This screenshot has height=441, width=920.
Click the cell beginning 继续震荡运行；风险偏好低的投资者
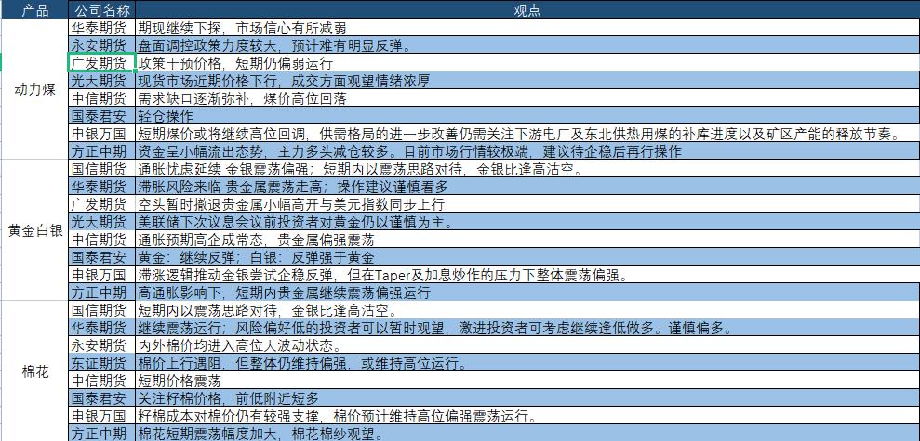(x=527, y=328)
